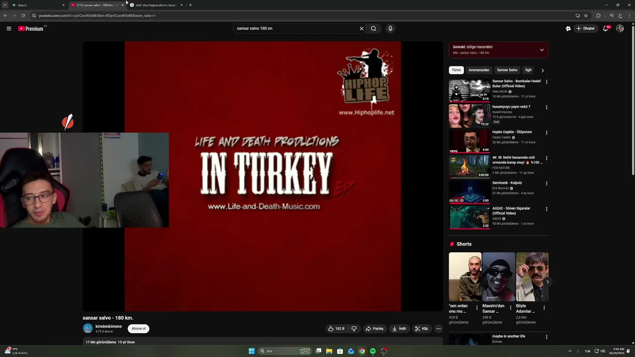Open Chrome three-dot menu
Image resolution: width=635 pixels, height=357 pixels.
pyautogui.click(x=629, y=16)
